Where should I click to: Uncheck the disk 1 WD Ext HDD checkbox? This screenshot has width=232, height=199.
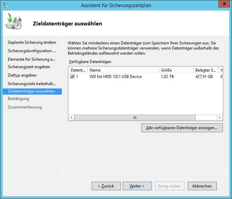72,77
